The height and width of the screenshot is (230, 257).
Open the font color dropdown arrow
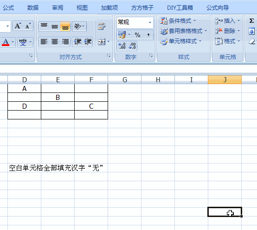point(13,42)
